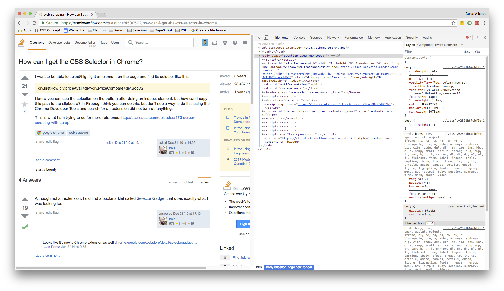Viewport: 504px width, 291px height.
Task: Open the Stack Overflow inbox icon
Action: 215,43
